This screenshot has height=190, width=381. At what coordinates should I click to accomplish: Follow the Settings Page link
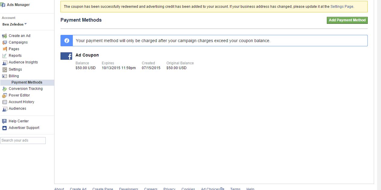[342, 7]
